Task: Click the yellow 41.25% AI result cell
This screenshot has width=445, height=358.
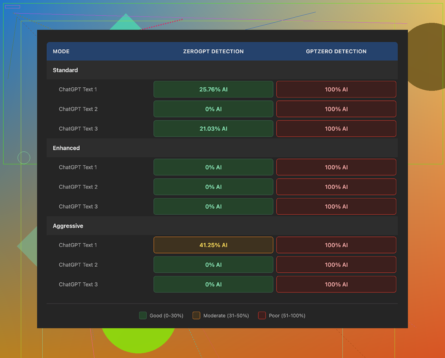Action: click(213, 245)
